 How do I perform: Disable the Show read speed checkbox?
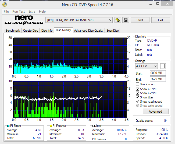(138, 101)
